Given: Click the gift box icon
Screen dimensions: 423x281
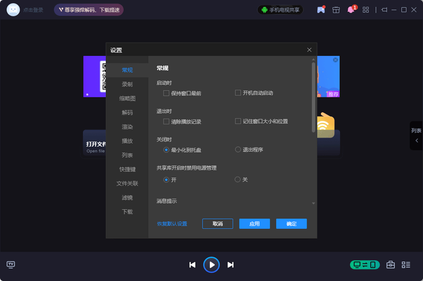Looking at the screenshot, I should coord(336,9).
